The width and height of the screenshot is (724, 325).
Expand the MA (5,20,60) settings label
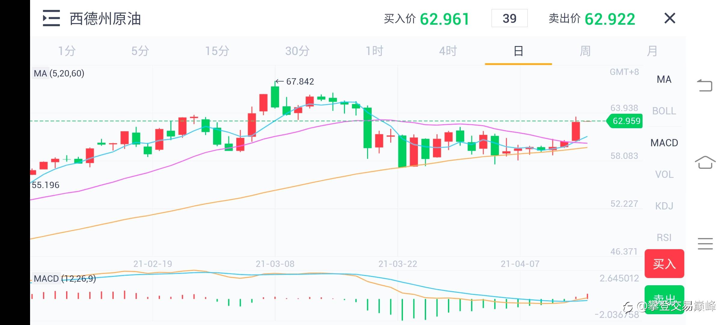point(59,73)
